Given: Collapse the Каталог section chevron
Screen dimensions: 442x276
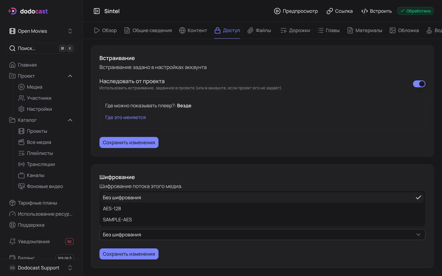Looking at the screenshot, I should click(70, 120).
